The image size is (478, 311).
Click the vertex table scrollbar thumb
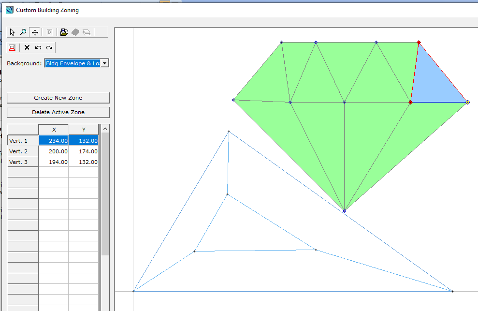point(105,194)
